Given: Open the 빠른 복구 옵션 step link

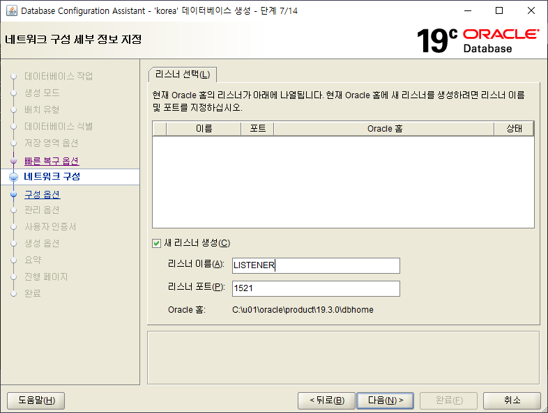Looking at the screenshot, I should coord(52,161).
